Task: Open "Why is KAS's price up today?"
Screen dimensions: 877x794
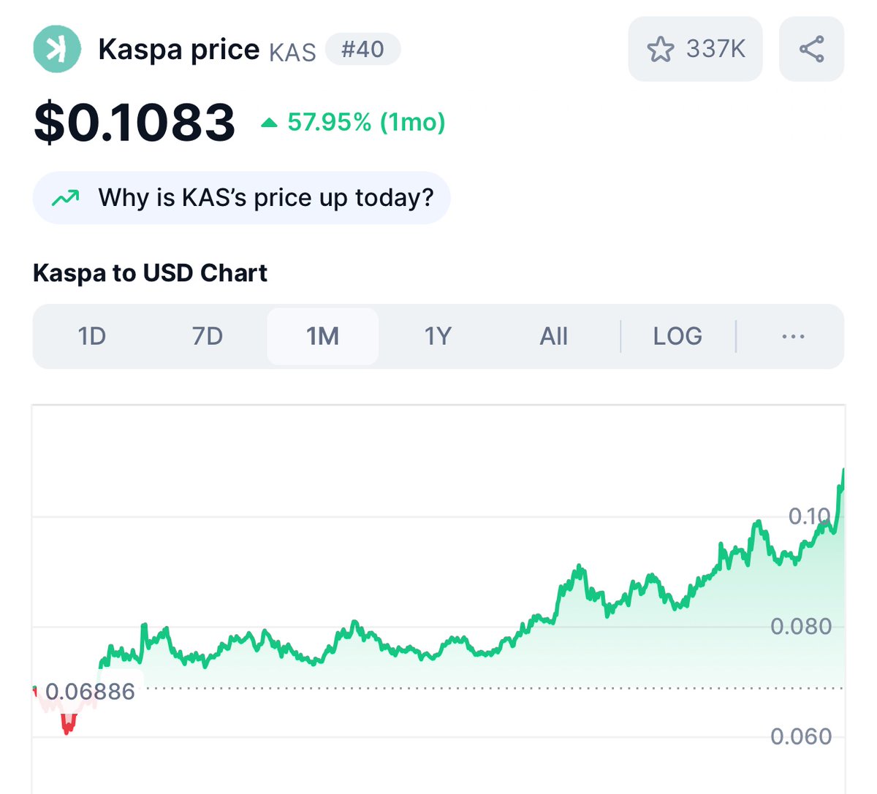Action: coord(241,197)
